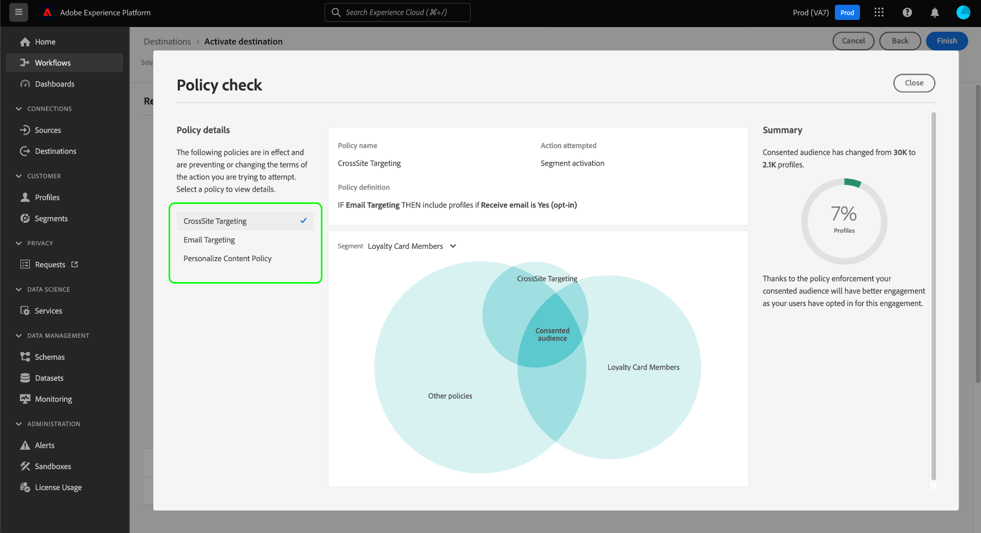Click the Sandboxes tools icon
Viewport: 981px width, 533px height.
coord(25,466)
